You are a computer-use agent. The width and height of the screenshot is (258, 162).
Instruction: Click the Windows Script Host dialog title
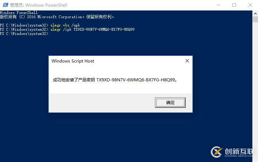pyautogui.click(x=73, y=61)
